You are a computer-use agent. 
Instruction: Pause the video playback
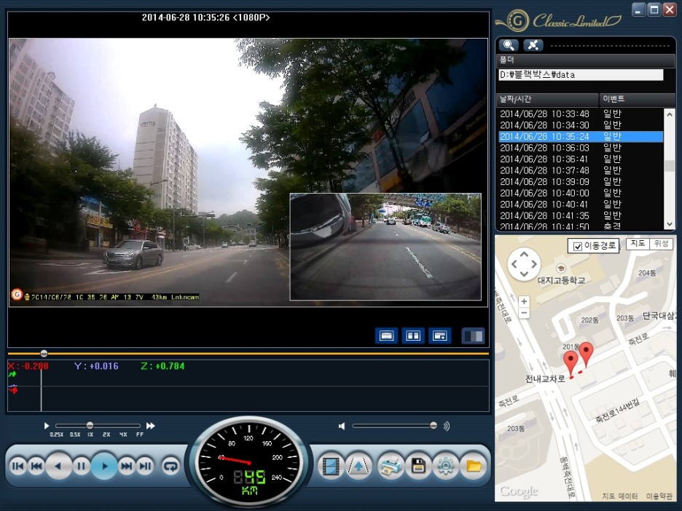tap(82, 466)
